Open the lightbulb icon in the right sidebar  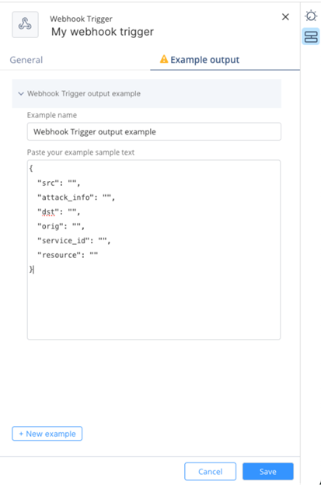pos(311,16)
